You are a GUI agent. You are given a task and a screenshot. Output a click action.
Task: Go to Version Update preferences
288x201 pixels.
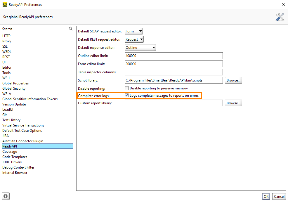(37, 104)
